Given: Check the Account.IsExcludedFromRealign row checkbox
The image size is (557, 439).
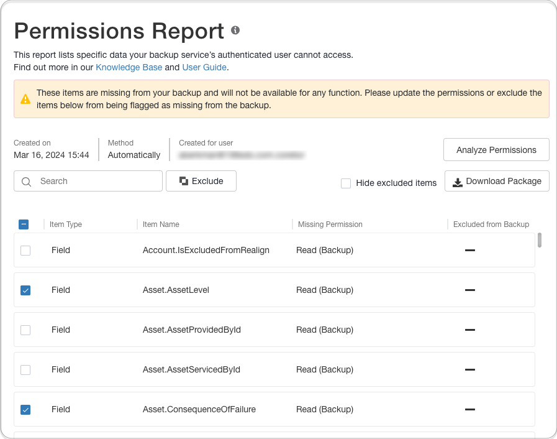Looking at the screenshot, I should click(25, 251).
